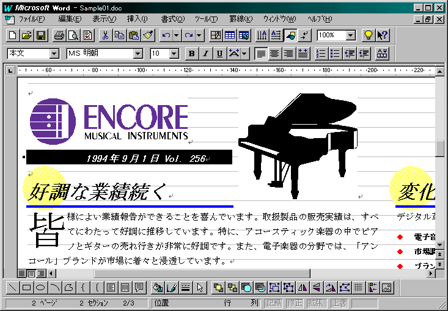Image resolution: width=448 pixels, height=311 pixels.
Task: Choose the line style icon
Action: tap(186, 288)
